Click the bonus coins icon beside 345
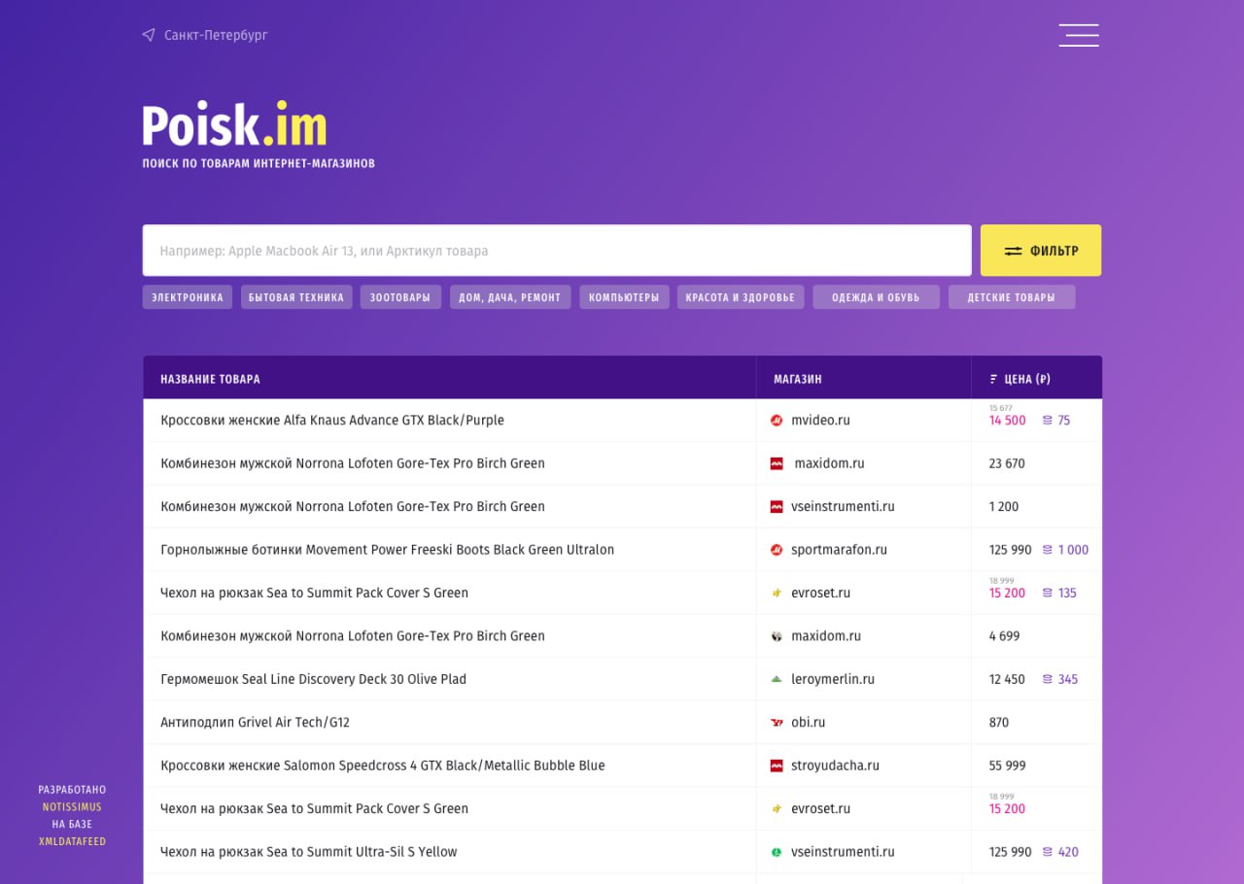The height and width of the screenshot is (884, 1244). point(1048,679)
